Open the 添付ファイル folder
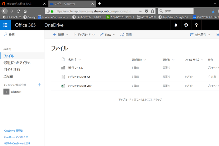 [75, 68]
